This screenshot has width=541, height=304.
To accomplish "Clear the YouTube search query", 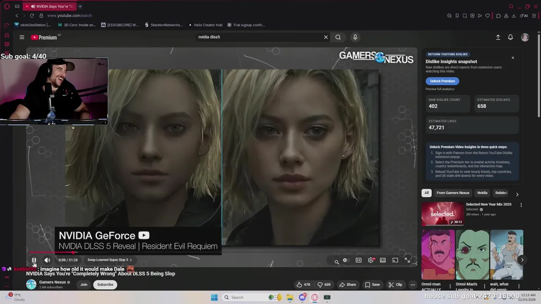I will pos(326,37).
